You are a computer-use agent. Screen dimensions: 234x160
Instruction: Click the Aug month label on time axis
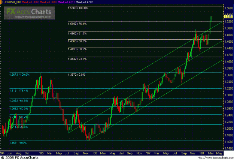19,153
